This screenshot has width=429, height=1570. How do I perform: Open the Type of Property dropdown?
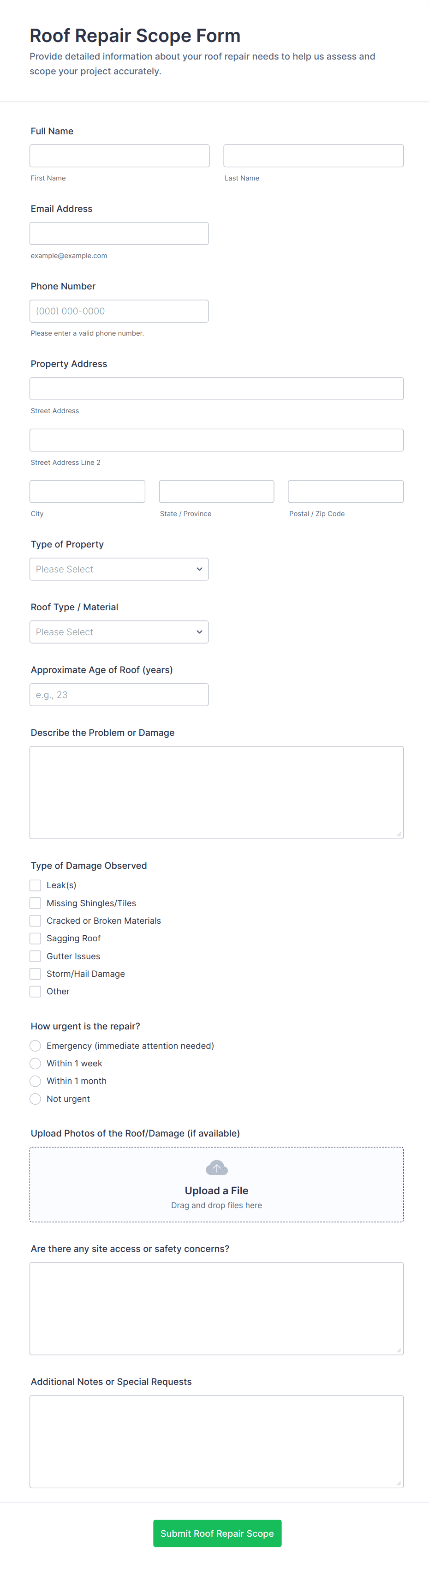[x=119, y=569]
